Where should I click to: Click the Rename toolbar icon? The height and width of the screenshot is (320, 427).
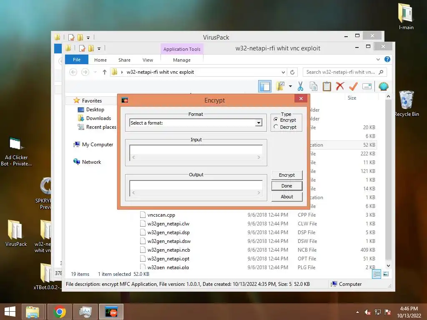(x=367, y=87)
